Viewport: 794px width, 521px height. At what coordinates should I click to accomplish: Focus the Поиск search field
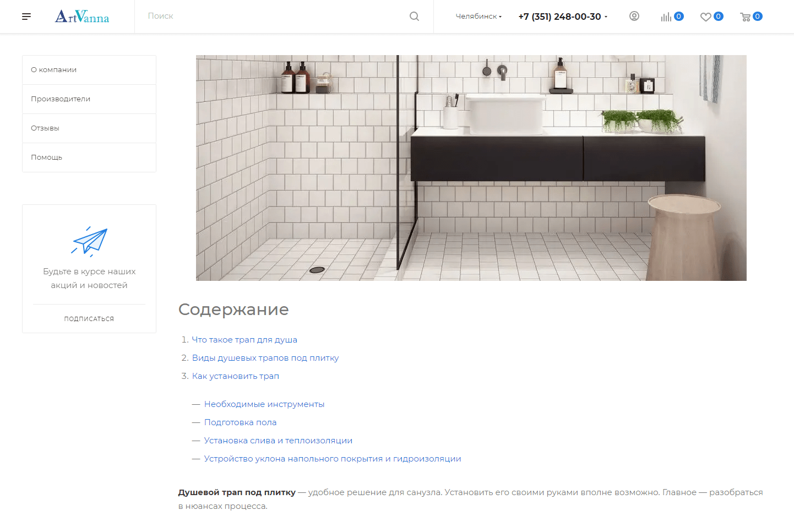pos(275,17)
